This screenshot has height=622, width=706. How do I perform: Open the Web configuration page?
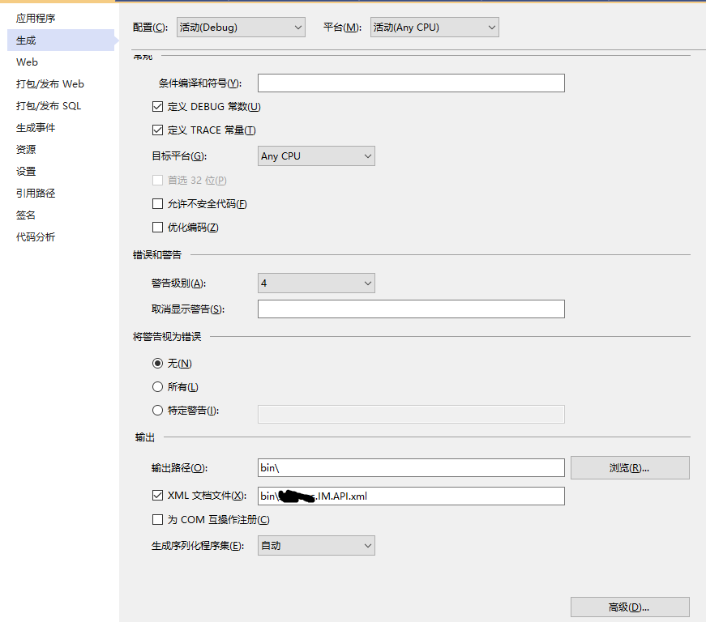pyautogui.click(x=27, y=62)
